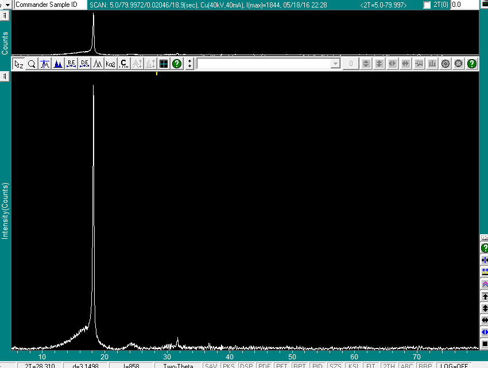Image resolution: width=488 pixels, height=368 pixels.
Task: Click the Intensity(Counts) axis label
Action: 5,211
